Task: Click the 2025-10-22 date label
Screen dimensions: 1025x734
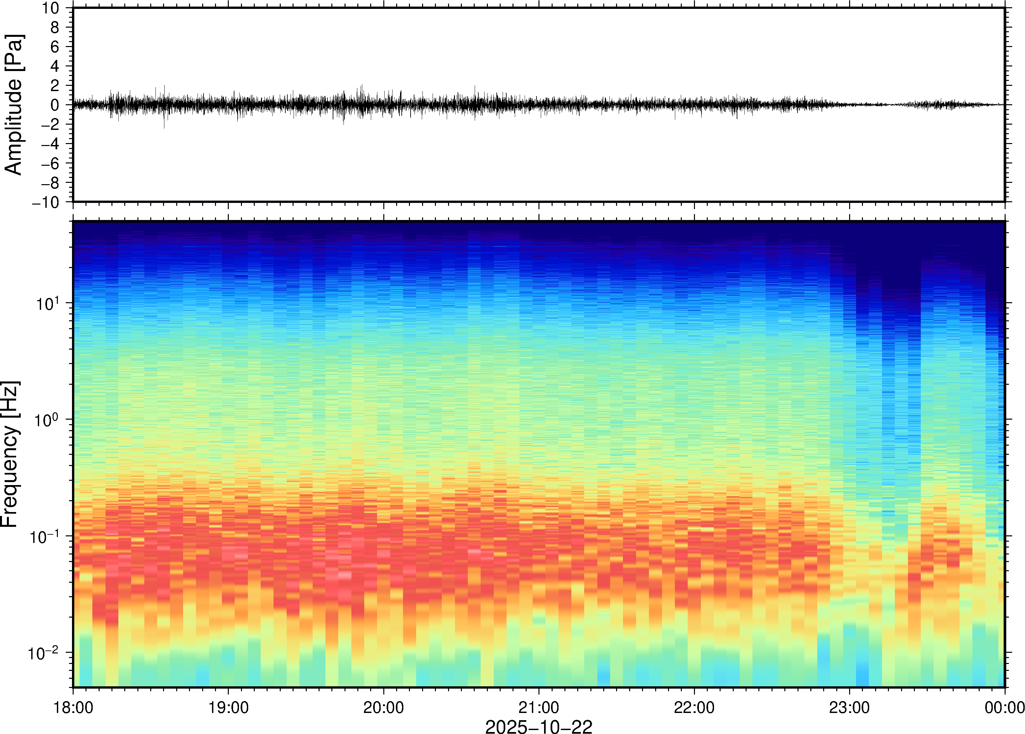Action: [538, 727]
